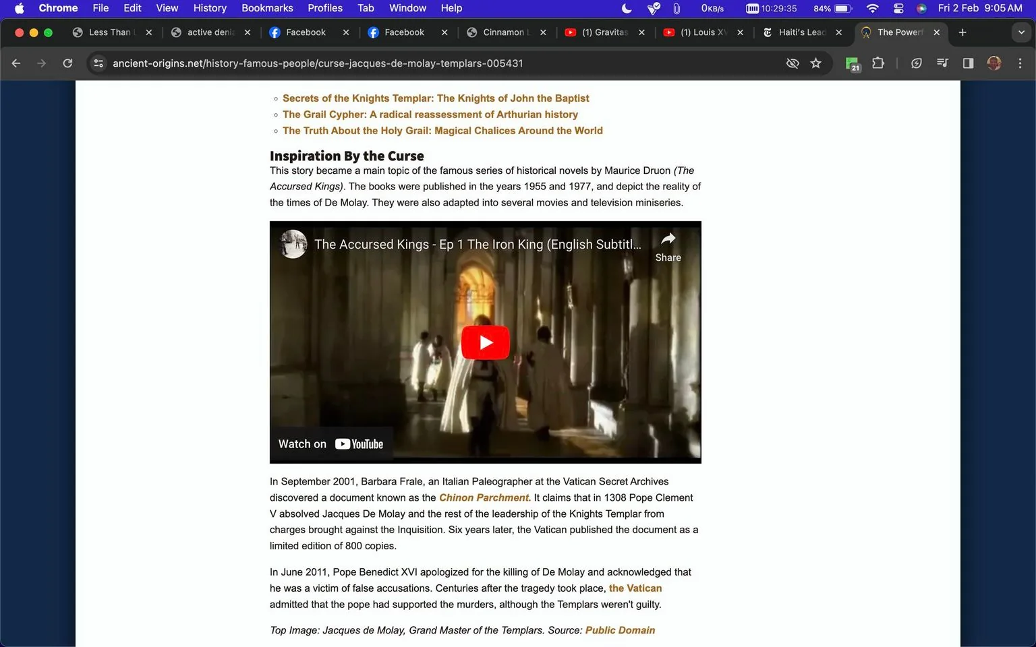
Task: Click the video channel avatar icon
Action: point(293,244)
